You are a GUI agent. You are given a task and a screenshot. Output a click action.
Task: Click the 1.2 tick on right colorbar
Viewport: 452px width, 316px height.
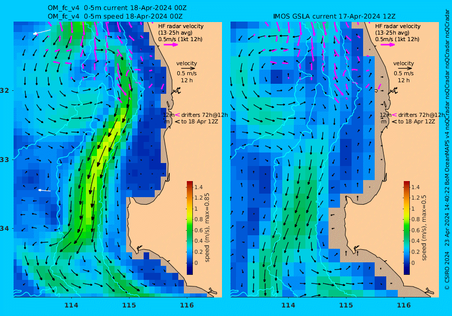pyautogui.click(x=415, y=198)
